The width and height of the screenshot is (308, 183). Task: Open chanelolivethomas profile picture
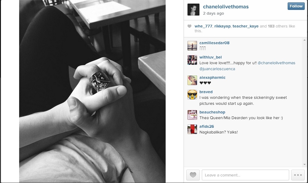click(193, 10)
